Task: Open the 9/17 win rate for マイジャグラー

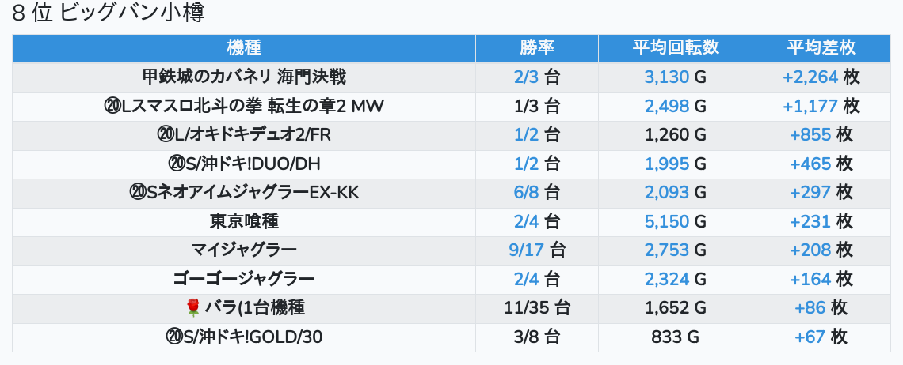Action: [x=527, y=250]
